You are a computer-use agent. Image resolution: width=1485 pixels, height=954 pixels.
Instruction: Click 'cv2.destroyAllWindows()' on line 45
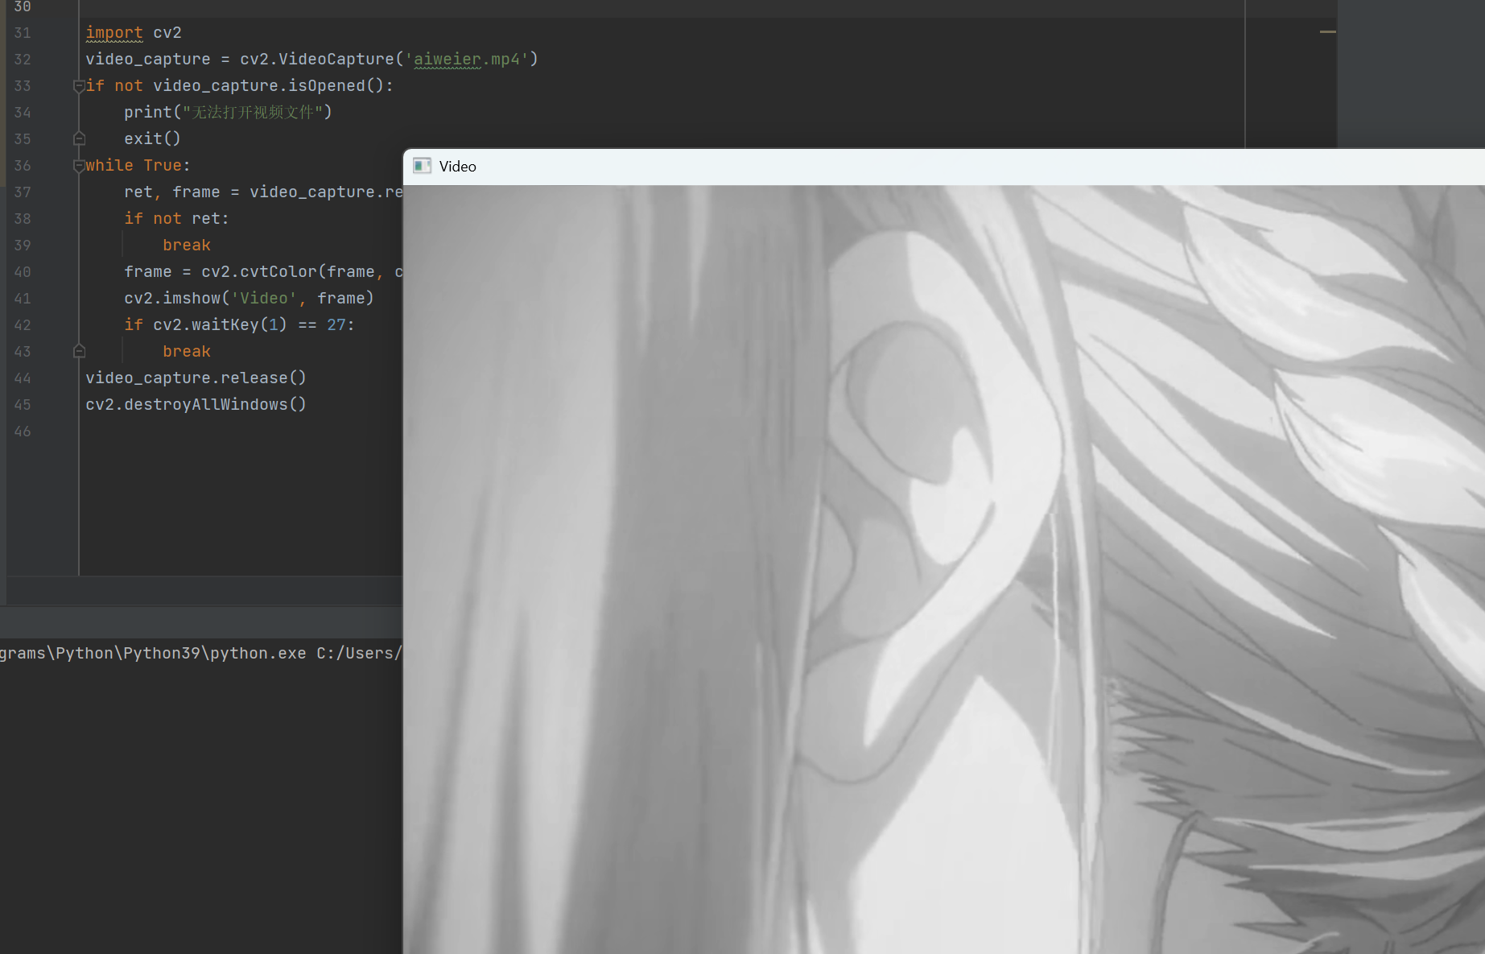[x=196, y=405]
